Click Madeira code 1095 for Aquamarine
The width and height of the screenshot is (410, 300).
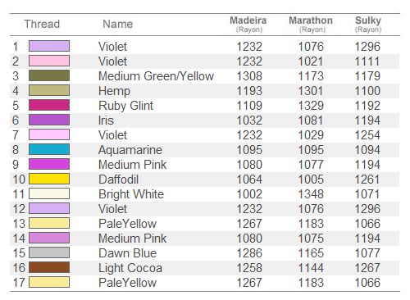point(249,150)
